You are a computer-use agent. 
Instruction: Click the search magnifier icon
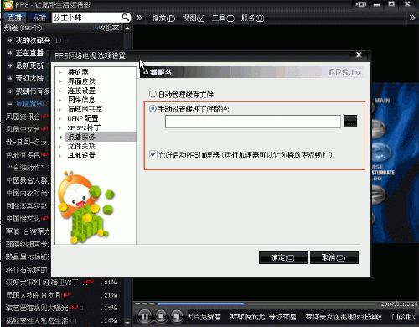pos(126,18)
